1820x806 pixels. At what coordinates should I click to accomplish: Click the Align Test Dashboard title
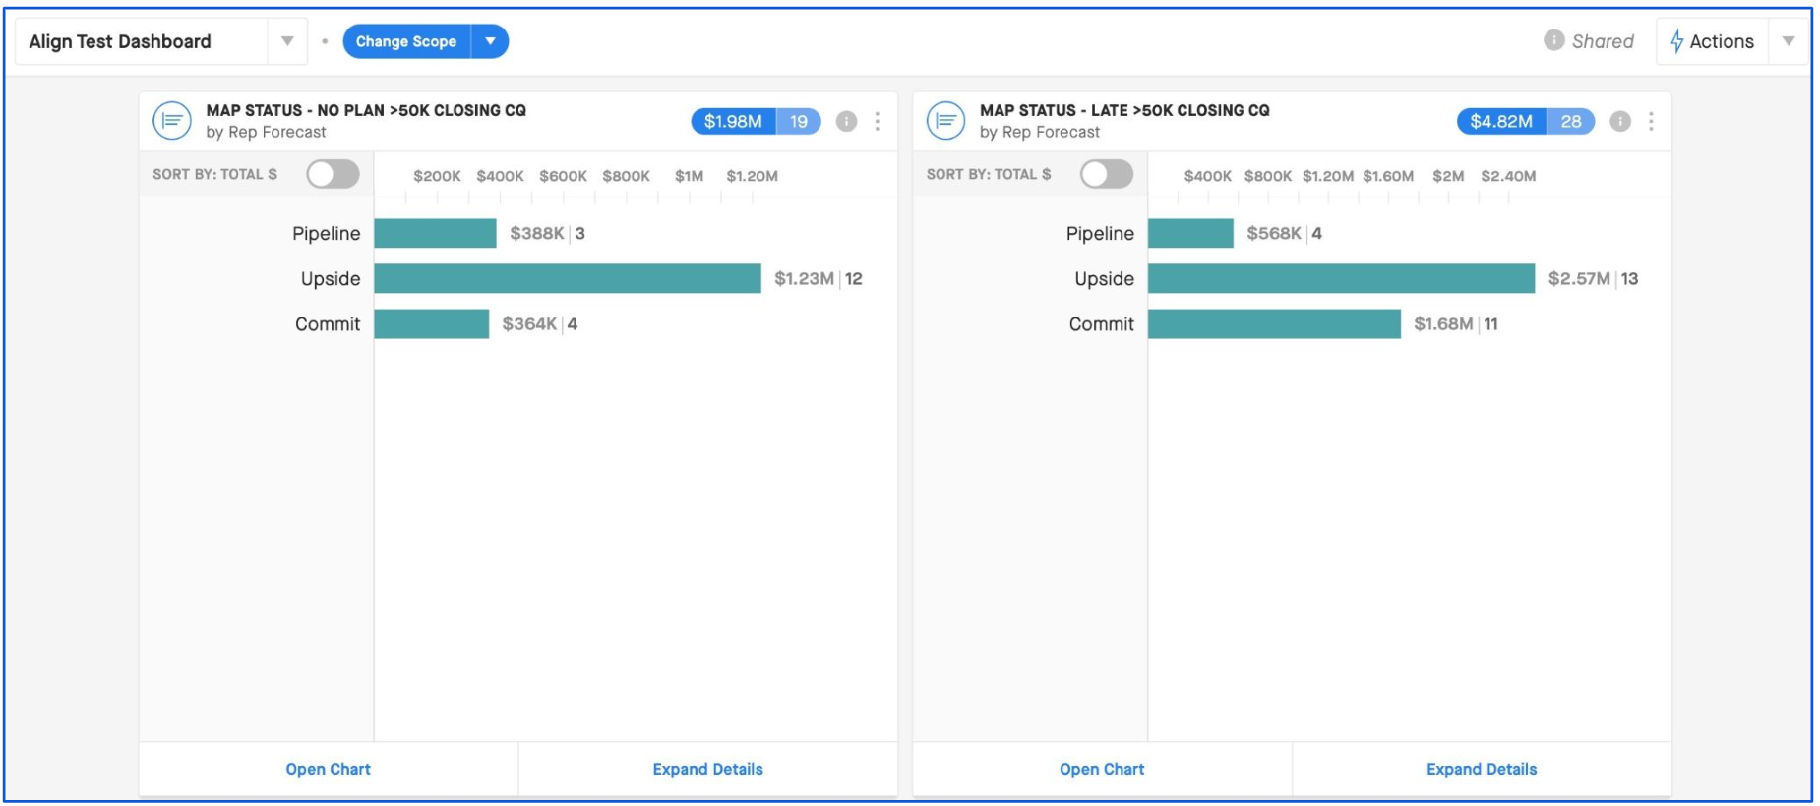pos(120,41)
